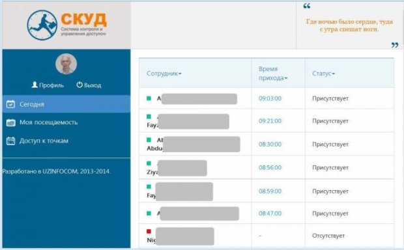Viewport: 404px width, 250px height.
Task: Click the Доступ к точкам calendar icon
Action: (x=10, y=141)
